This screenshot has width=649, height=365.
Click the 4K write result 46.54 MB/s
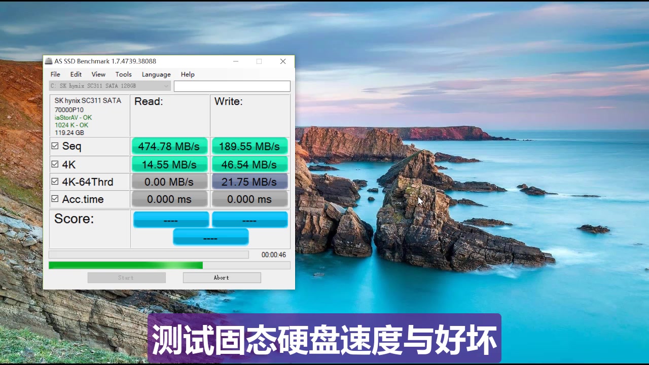coord(249,164)
